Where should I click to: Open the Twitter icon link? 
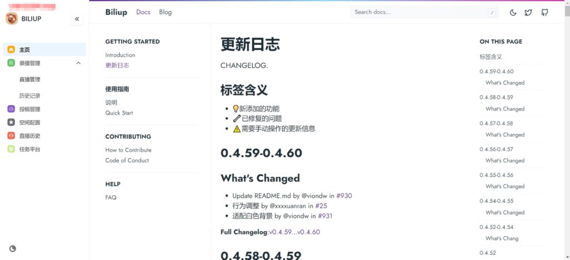pyautogui.click(x=528, y=12)
